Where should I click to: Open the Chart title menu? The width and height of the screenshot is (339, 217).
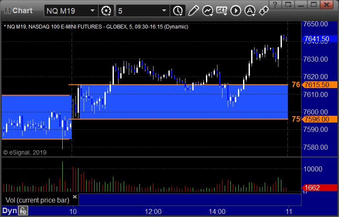pos(22,11)
